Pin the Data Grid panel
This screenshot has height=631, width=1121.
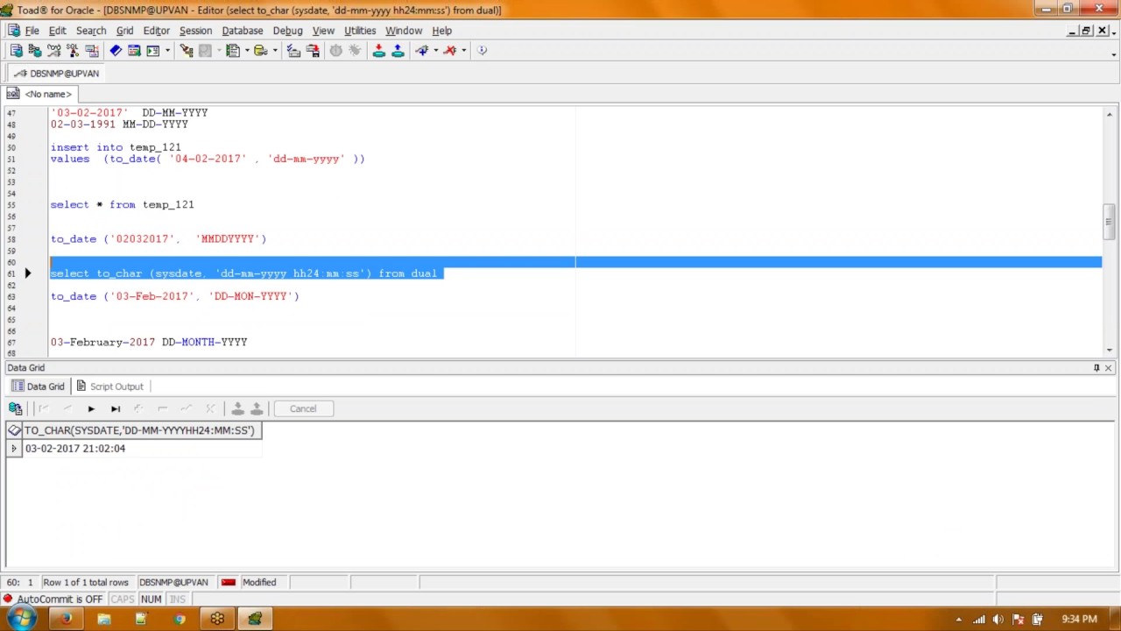(x=1096, y=368)
